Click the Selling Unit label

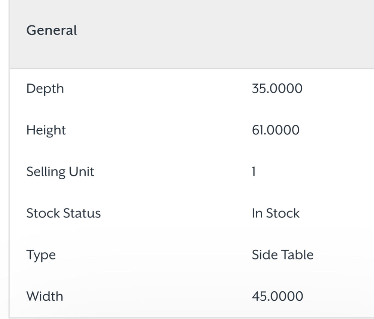click(60, 172)
